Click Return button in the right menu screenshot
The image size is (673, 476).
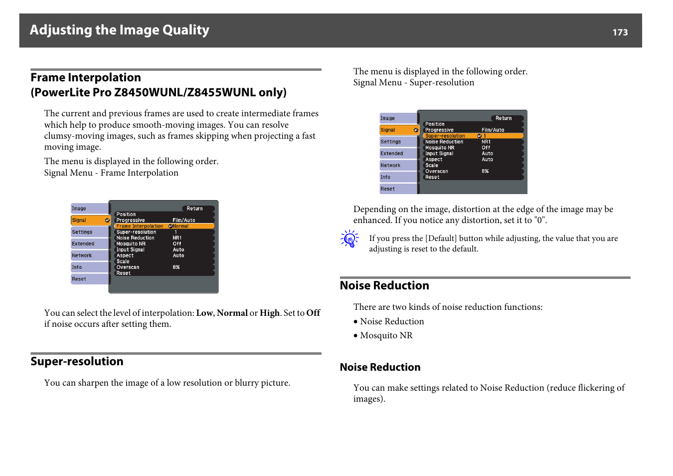click(x=507, y=118)
